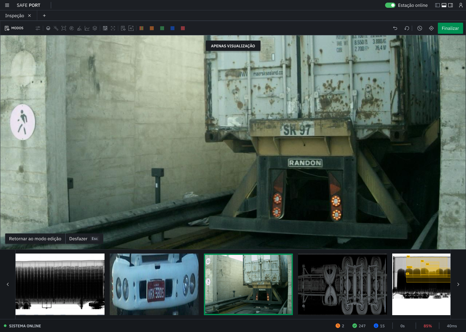
Task: Select the undercarriage axle scan thumbnail
Action: [342, 284]
